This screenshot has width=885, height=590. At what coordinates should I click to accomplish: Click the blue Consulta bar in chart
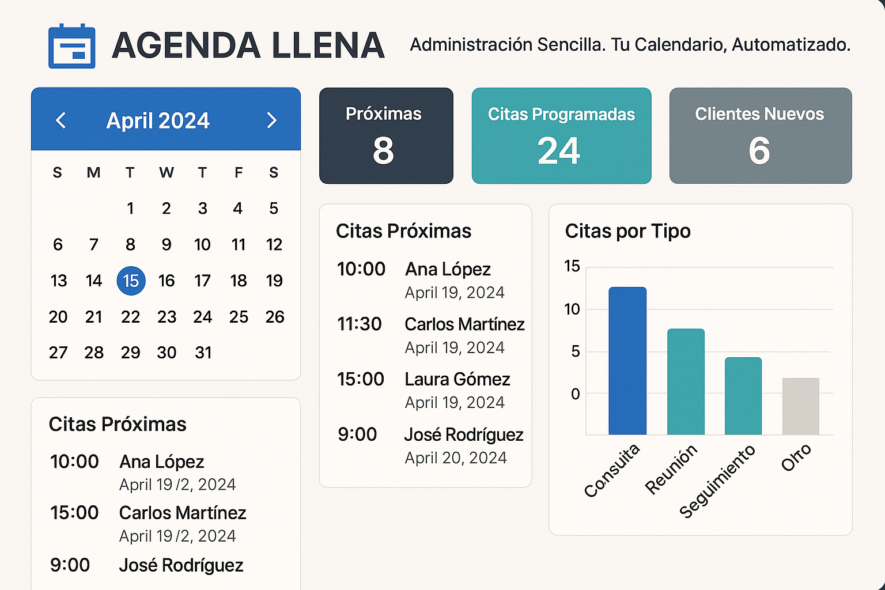pyautogui.click(x=627, y=361)
